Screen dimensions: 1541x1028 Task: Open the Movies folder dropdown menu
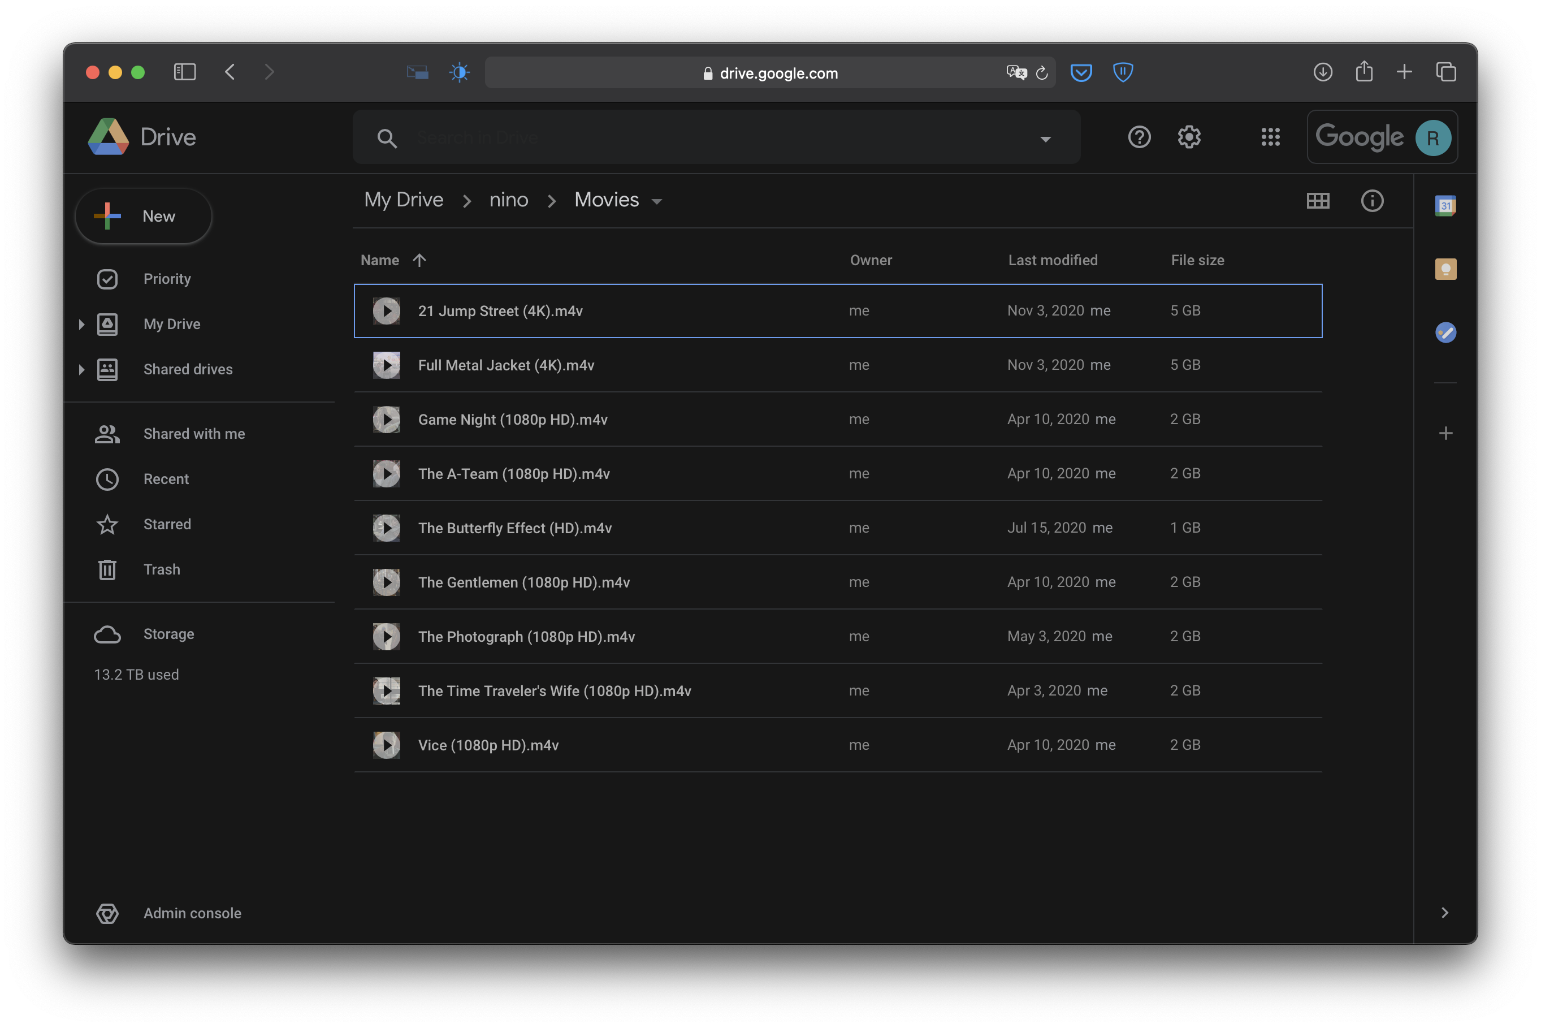[657, 201]
